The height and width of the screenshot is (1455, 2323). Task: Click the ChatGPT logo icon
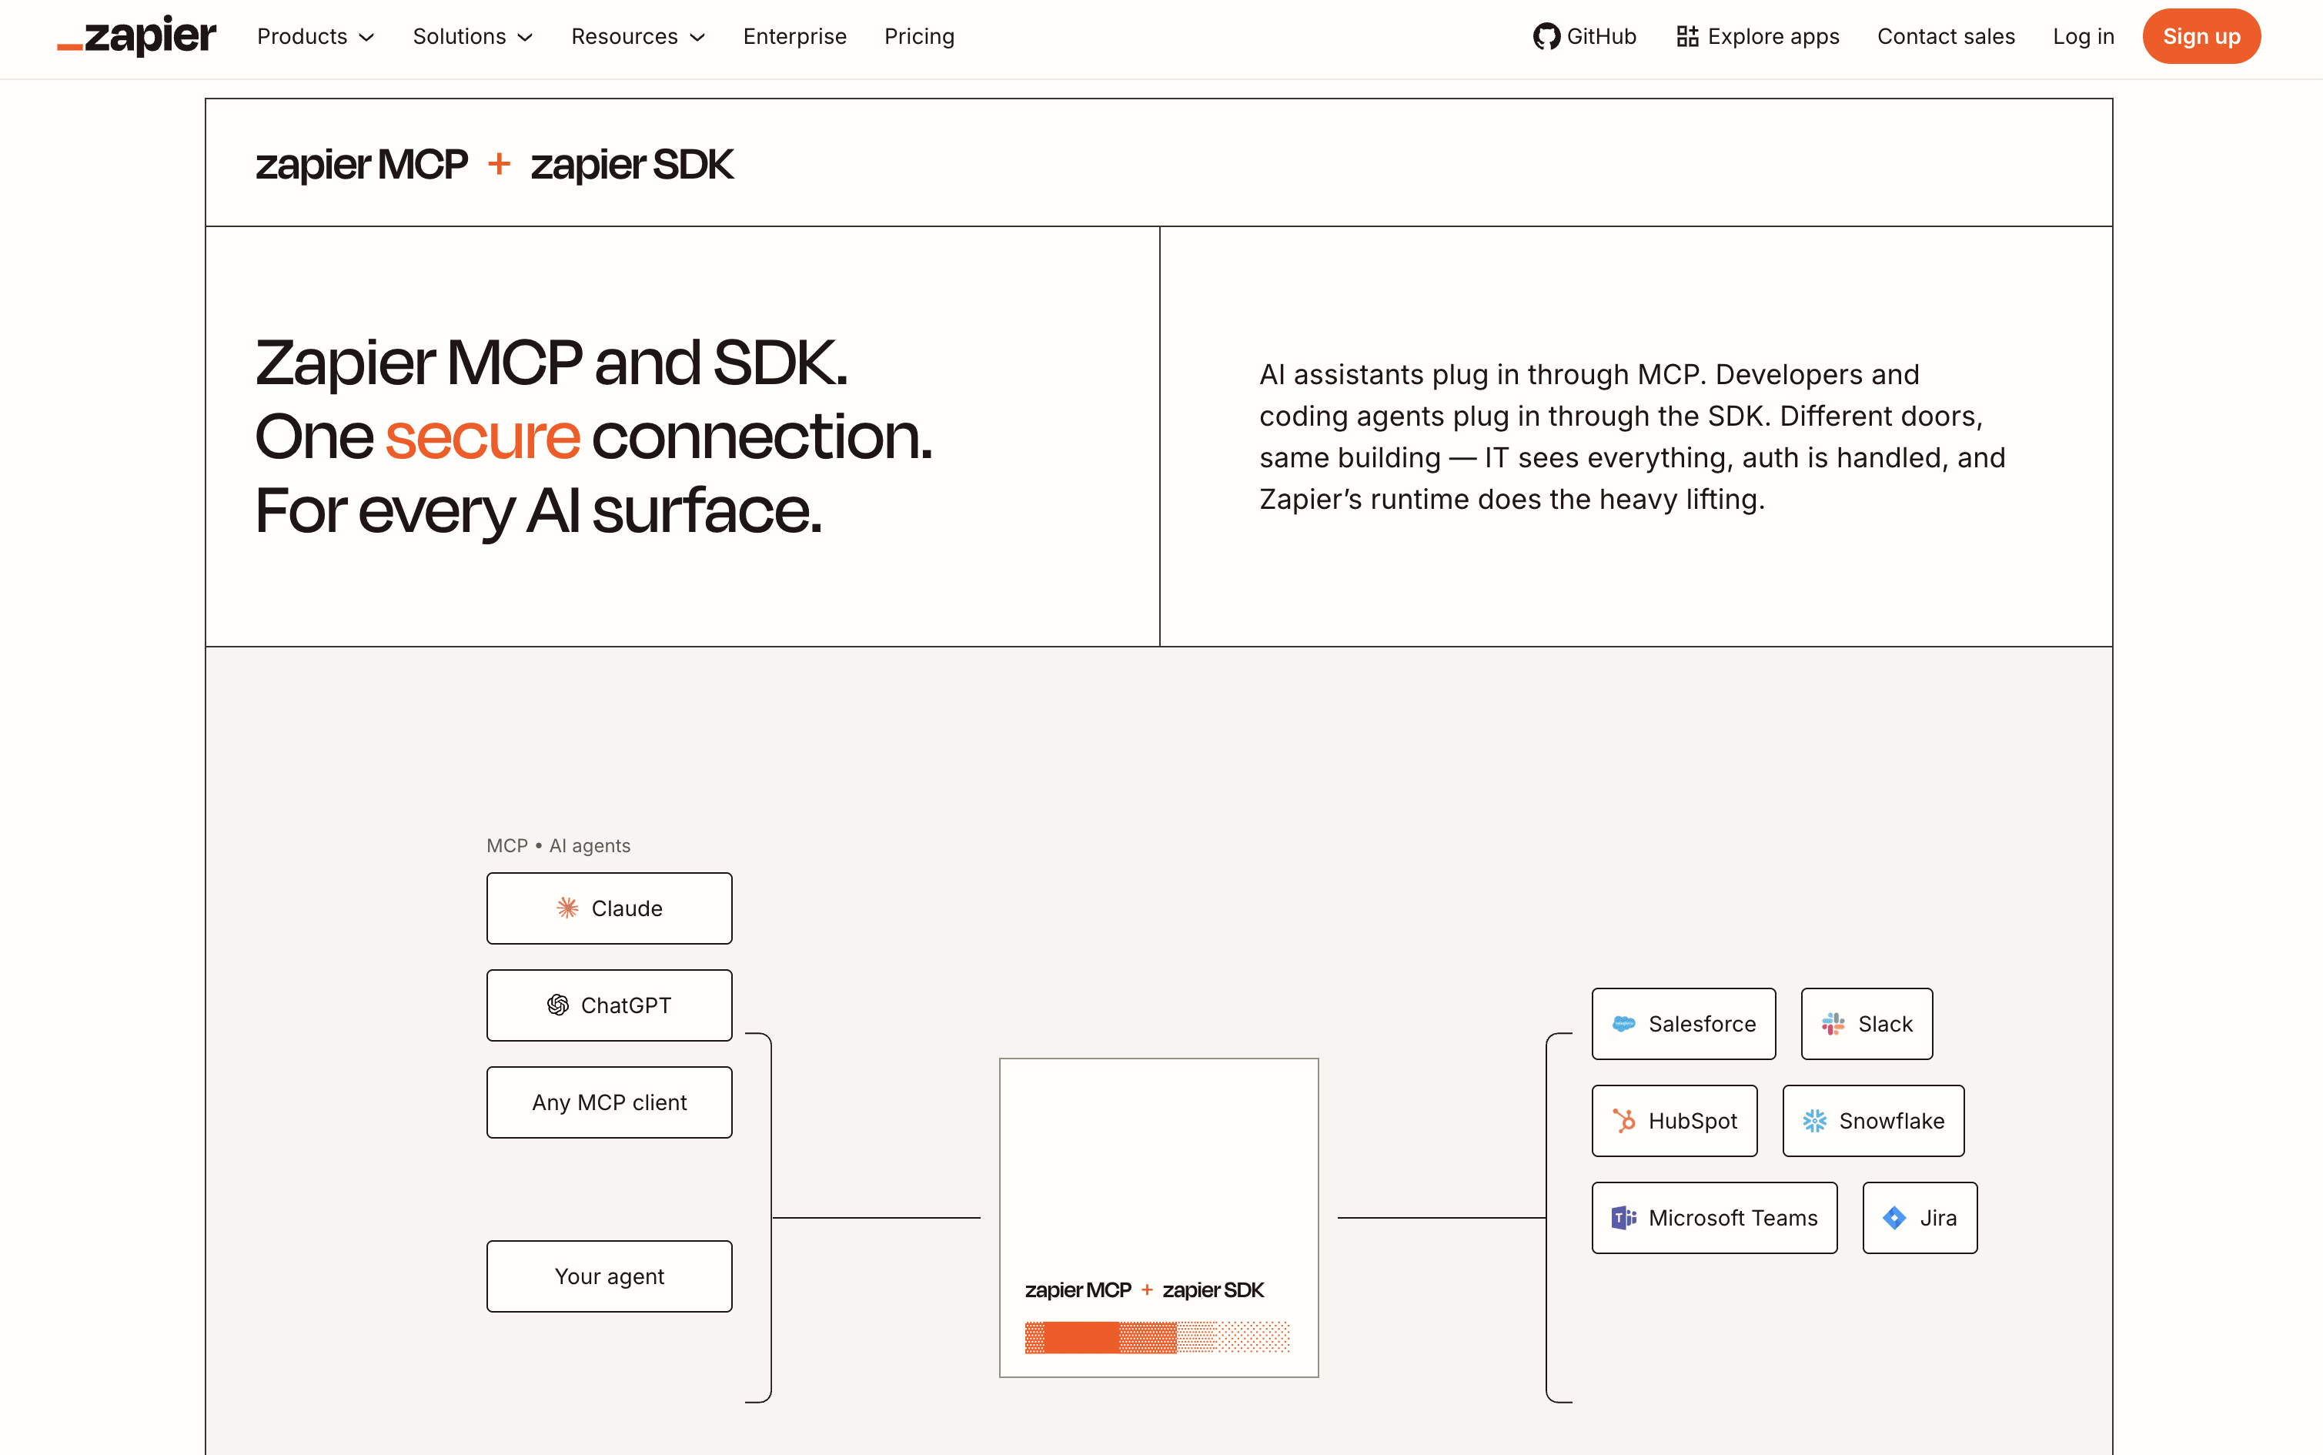tap(558, 1005)
